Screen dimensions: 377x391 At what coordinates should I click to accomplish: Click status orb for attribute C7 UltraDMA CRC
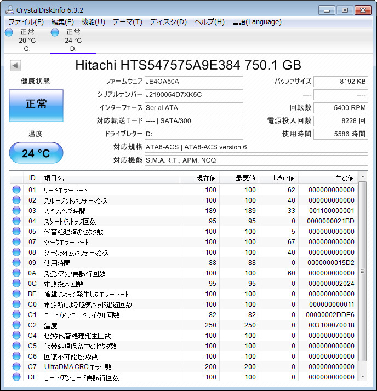16,367
